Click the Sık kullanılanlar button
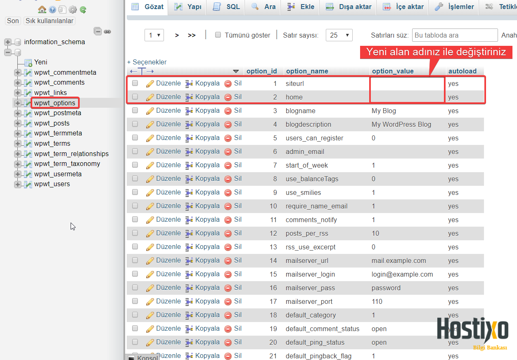The image size is (517, 360). click(50, 21)
